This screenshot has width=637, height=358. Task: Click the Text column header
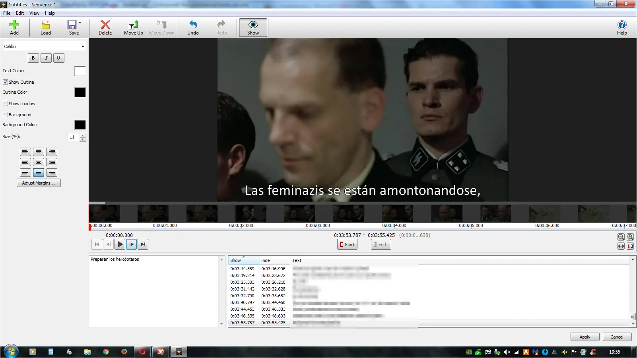pyautogui.click(x=459, y=260)
